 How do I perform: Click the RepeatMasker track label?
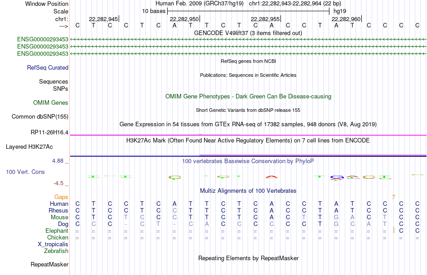[49, 264]
